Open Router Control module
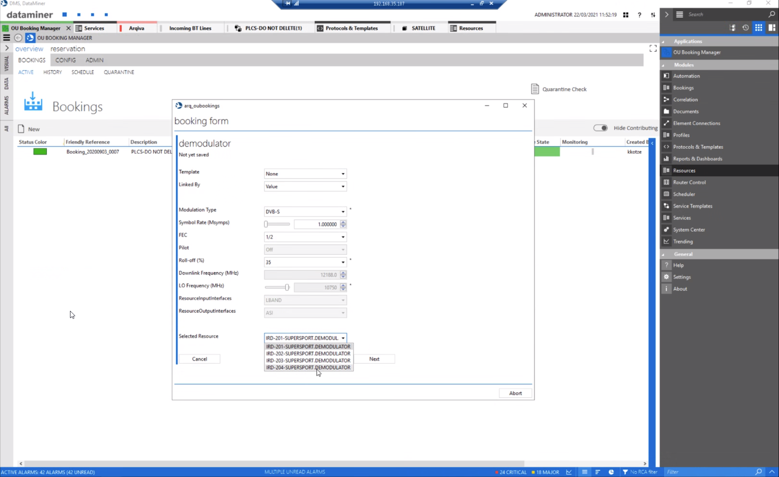Screen dimensions: 779x477 point(689,182)
